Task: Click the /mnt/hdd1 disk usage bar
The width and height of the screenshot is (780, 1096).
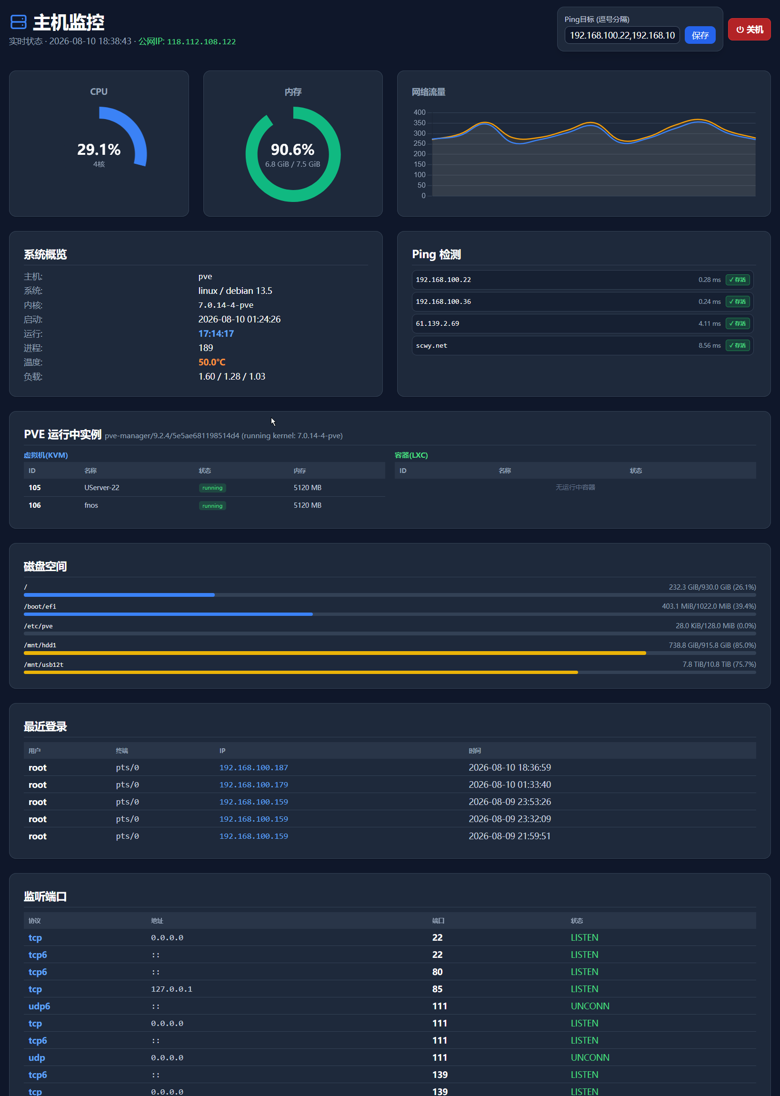Action: pyautogui.click(x=390, y=653)
